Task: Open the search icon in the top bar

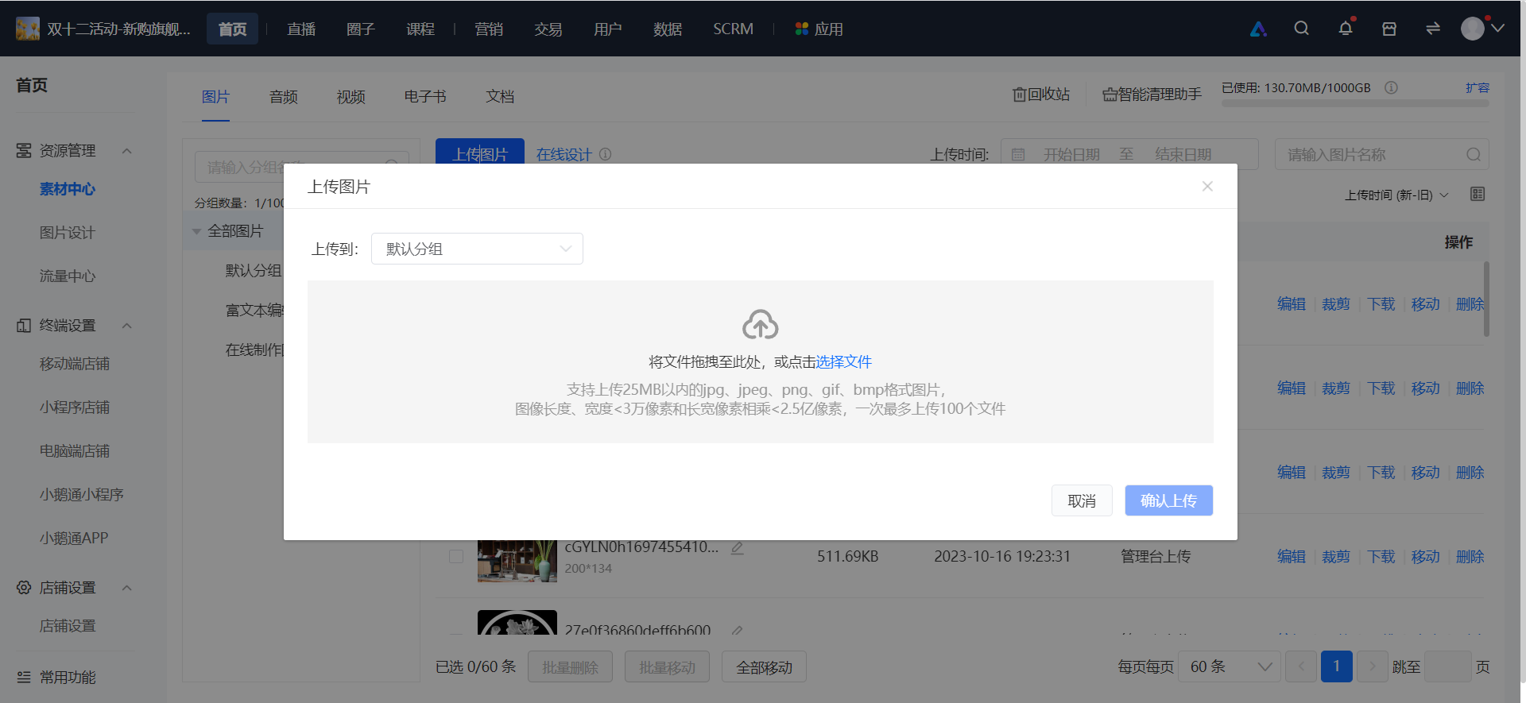Action: [x=1301, y=29]
